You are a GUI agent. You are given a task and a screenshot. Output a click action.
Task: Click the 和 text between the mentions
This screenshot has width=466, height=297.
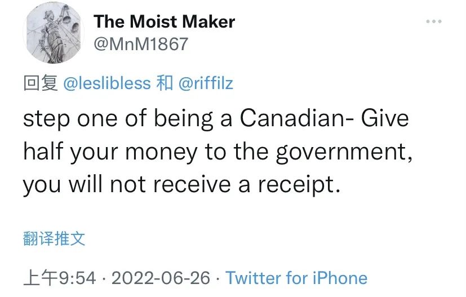tap(165, 84)
